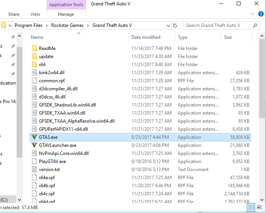266x213 pixels.
Task: Open chevron after Program Files breadcrumb
Action: pyautogui.click(x=47, y=25)
